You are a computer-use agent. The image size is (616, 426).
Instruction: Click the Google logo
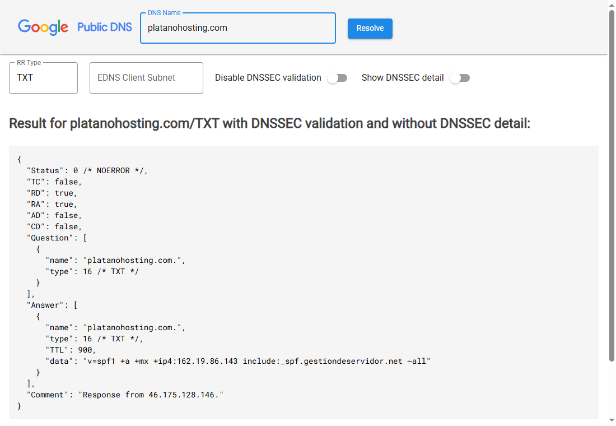click(x=43, y=27)
